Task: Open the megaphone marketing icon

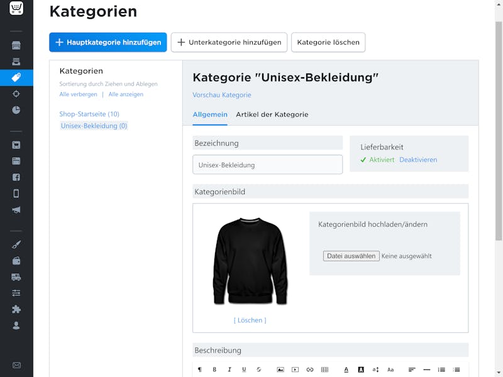Action: [x=16, y=210]
